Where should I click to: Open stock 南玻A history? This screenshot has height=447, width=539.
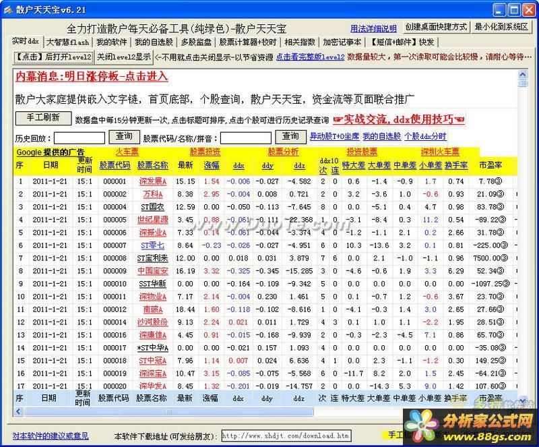click(153, 309)
